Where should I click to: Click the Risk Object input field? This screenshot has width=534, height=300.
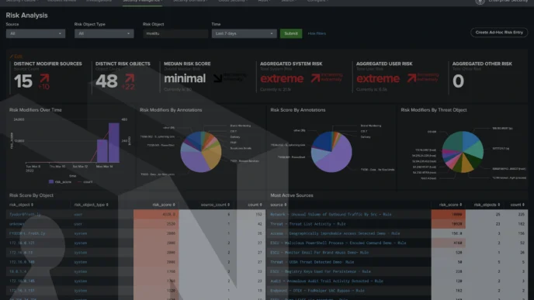[x=175, y=33]
